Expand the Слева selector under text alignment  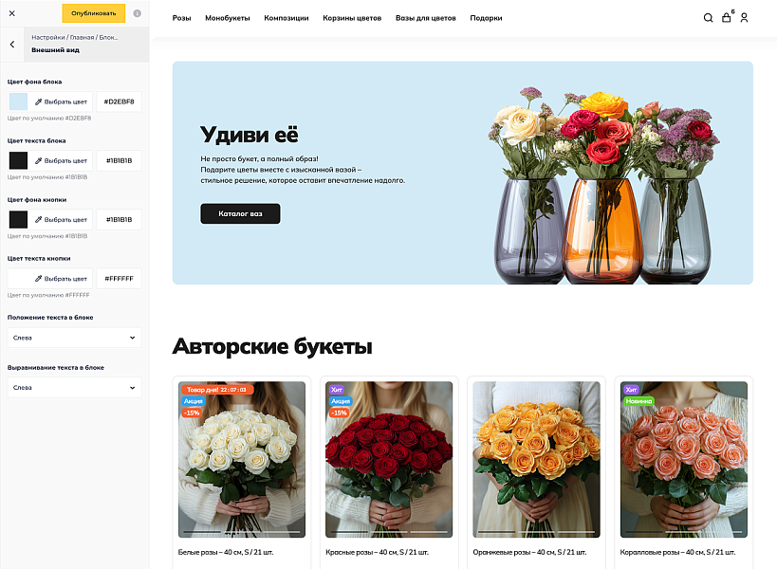coord(74,387)
